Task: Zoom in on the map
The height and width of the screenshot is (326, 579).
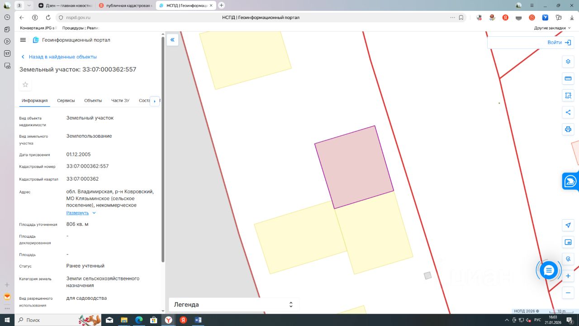Action: click(x=568, y=276)
